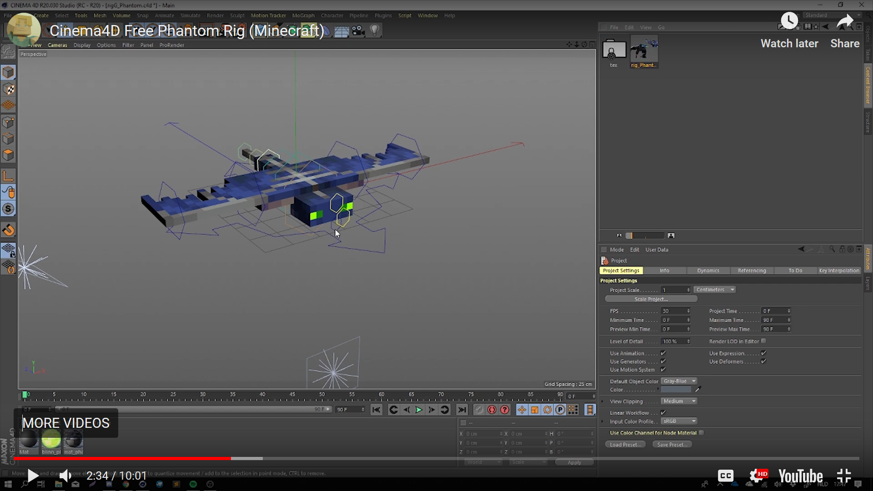This screenshot has height=491, width=873.
Task: Add video to Watch later
Action: (x=789, y=30)
